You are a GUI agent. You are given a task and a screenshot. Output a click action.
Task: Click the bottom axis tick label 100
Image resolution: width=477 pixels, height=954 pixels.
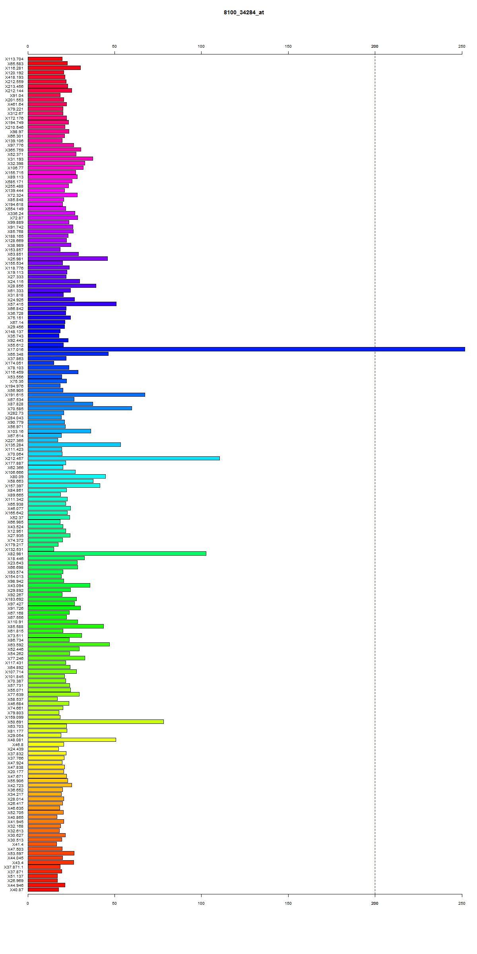coord(201,904)
